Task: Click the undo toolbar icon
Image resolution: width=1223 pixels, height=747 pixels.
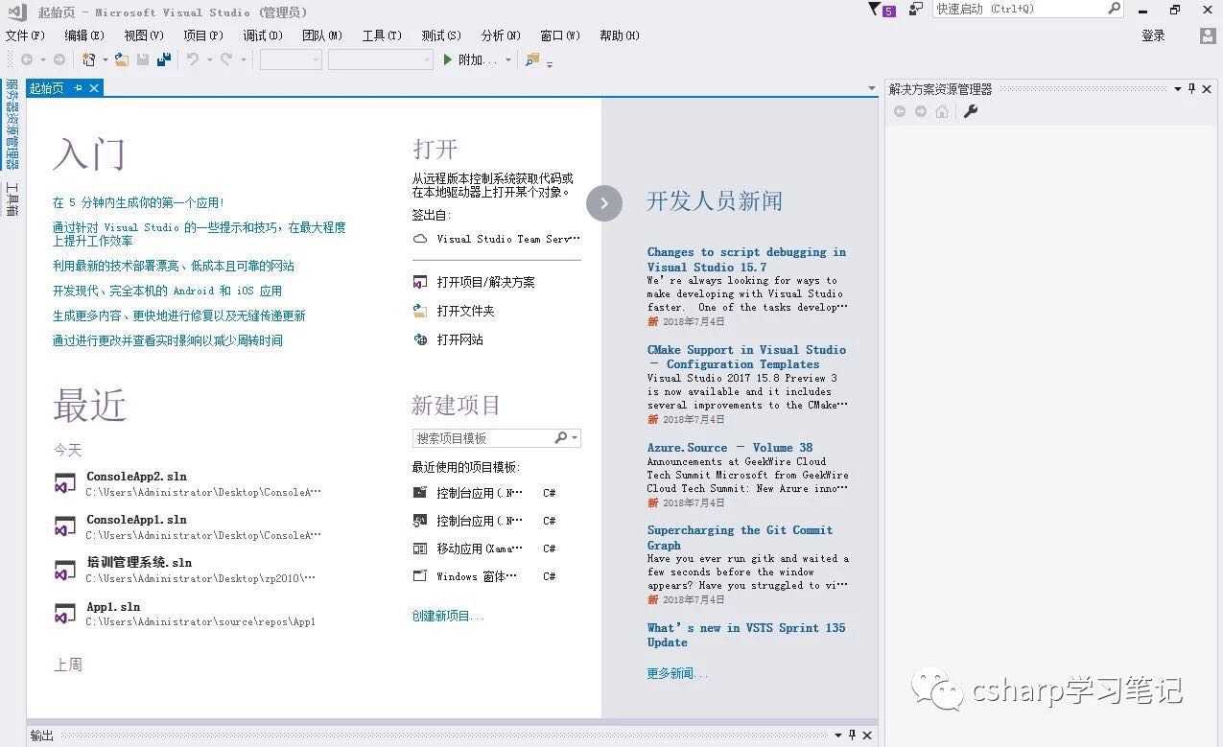Action: (193, 59)
